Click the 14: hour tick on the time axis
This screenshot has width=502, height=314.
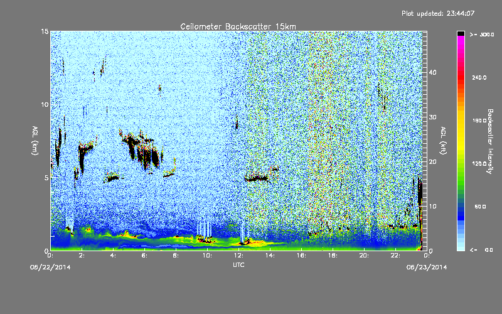coord(270,256)
